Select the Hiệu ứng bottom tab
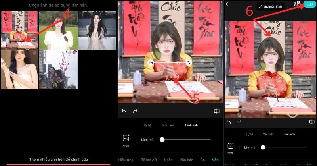Screen dimensions: 317x166 tap(126, 160)
